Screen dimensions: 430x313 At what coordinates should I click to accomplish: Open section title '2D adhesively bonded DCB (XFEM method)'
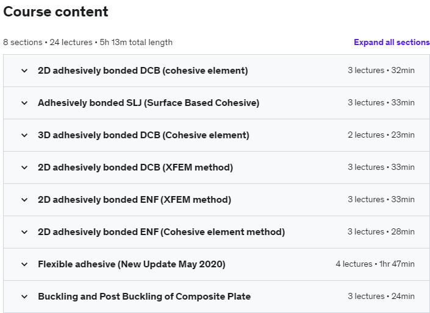[x=135, y=167]
